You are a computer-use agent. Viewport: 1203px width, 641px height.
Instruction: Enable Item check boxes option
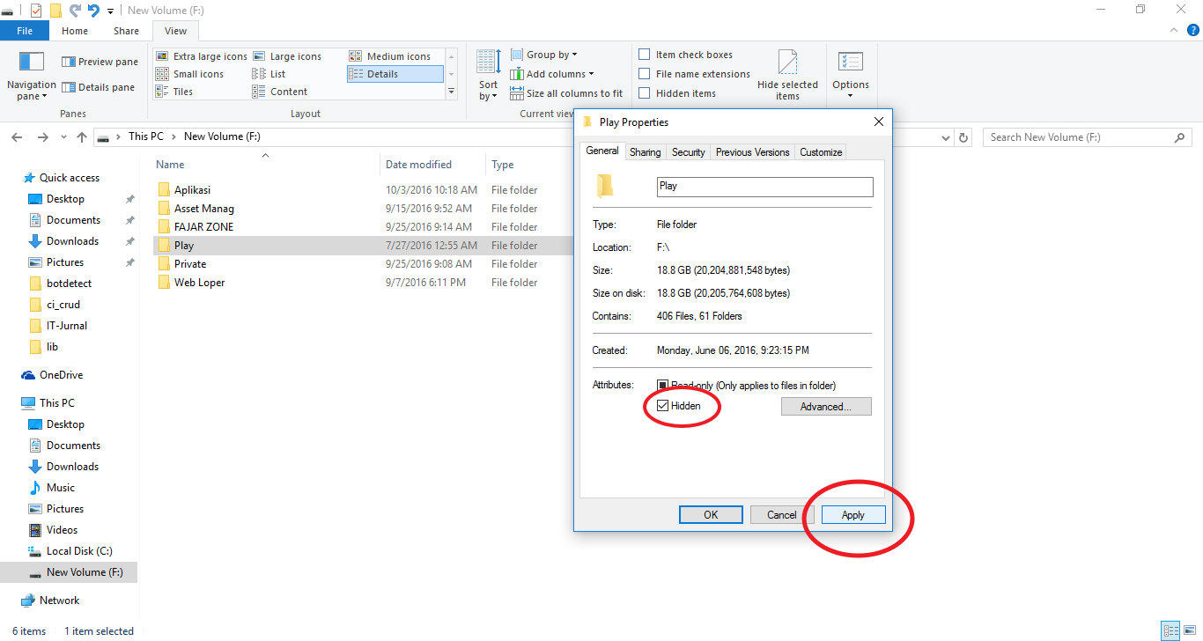[645, 55]
